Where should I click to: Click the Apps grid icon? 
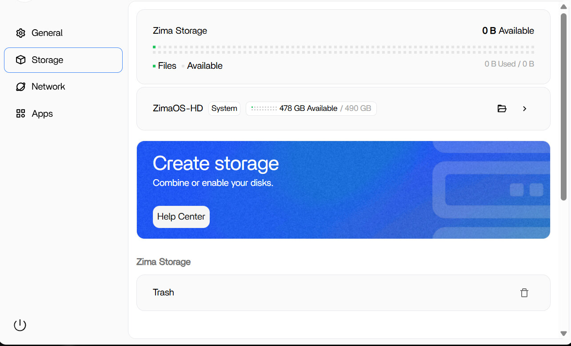[20, 114]
